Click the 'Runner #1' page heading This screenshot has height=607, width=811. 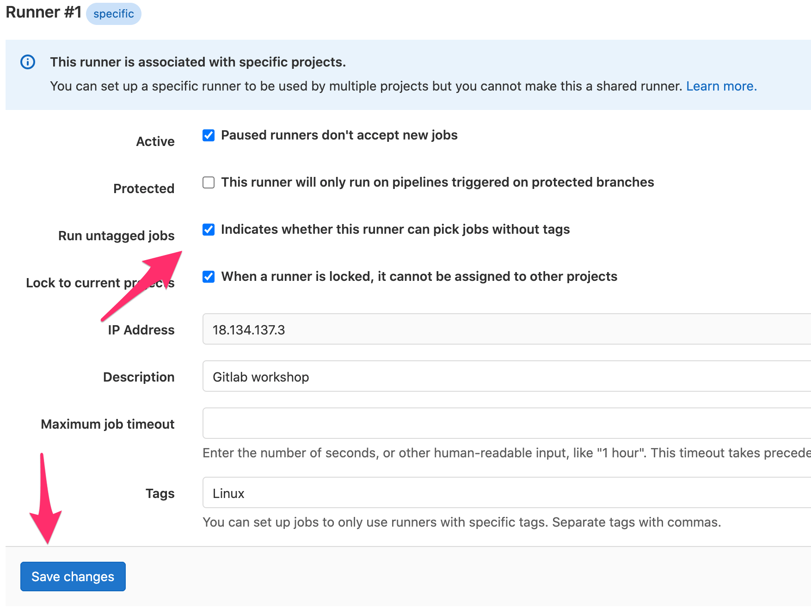(43, 12)
